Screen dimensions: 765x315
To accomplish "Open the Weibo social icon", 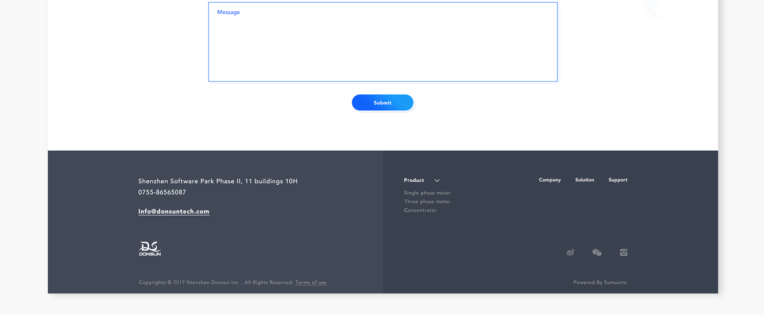I will [570, 252].
